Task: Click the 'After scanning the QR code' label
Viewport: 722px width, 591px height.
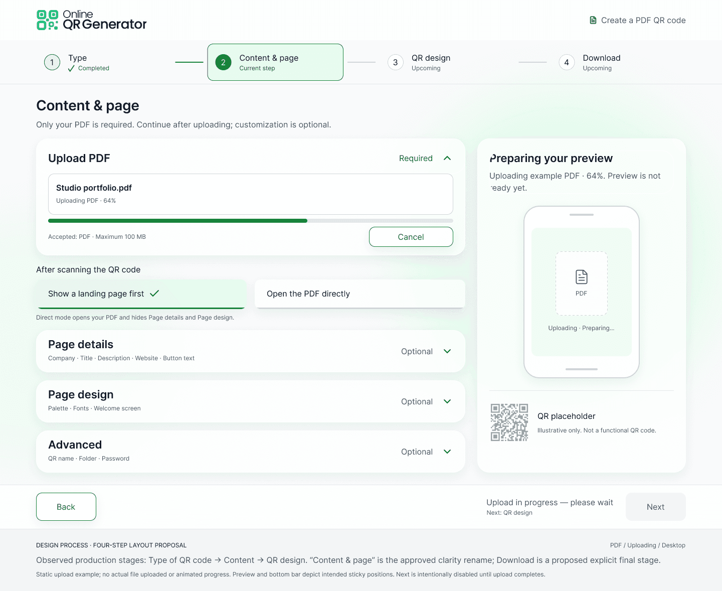Action: [x=88, y=270]
